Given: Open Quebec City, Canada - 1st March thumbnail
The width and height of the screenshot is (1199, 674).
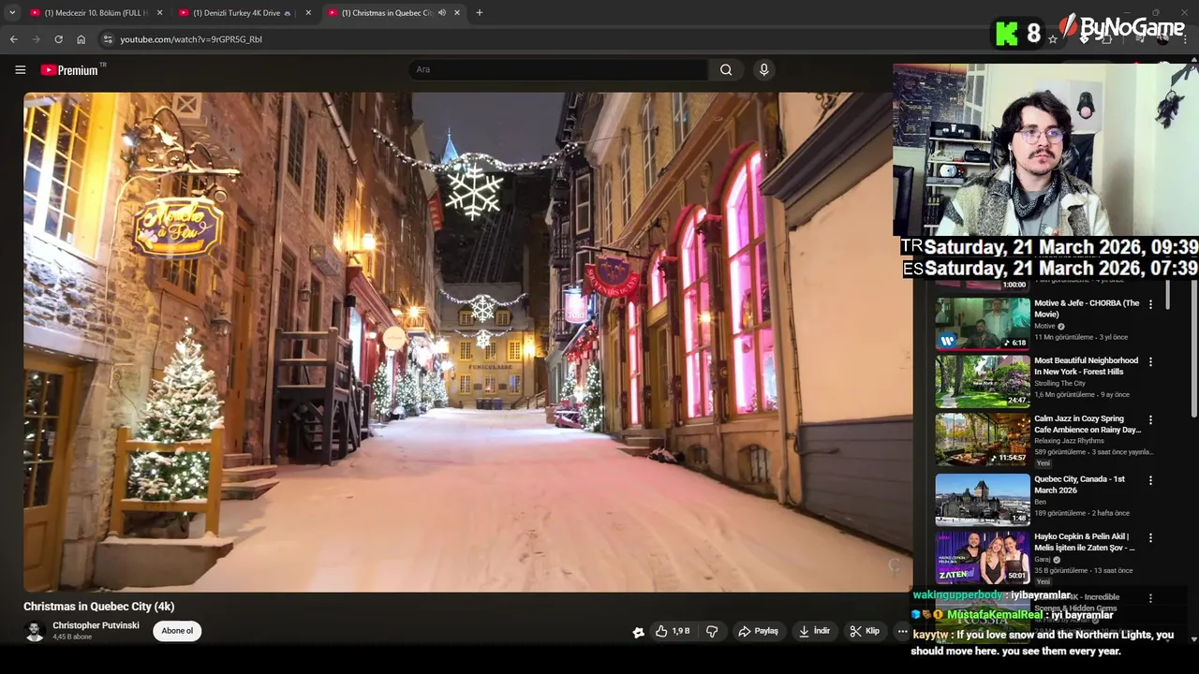Looking at the screenshot, I should 983,500.
